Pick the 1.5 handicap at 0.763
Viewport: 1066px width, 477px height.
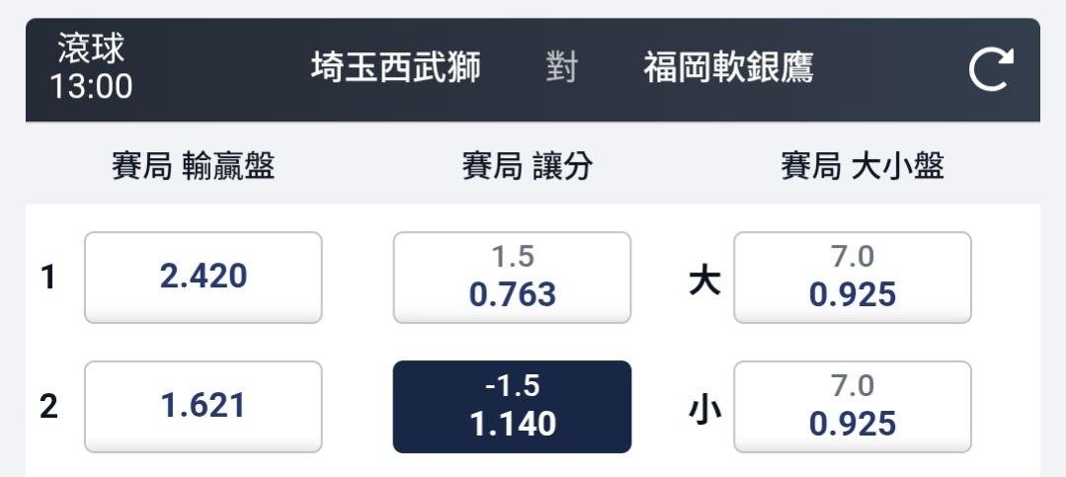pos(512,278)
